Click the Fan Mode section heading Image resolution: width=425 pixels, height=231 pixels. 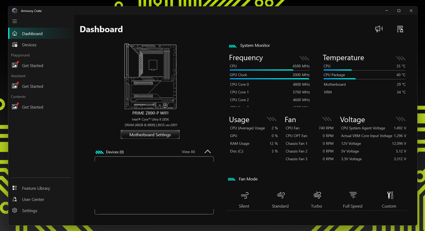coord(248,179)
